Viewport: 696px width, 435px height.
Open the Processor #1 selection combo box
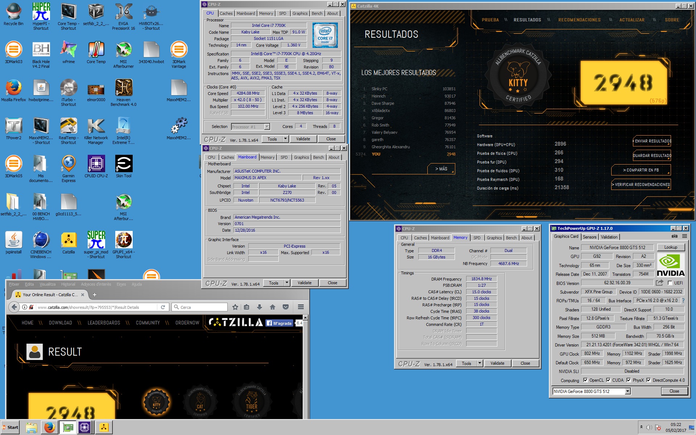point(250,127)
